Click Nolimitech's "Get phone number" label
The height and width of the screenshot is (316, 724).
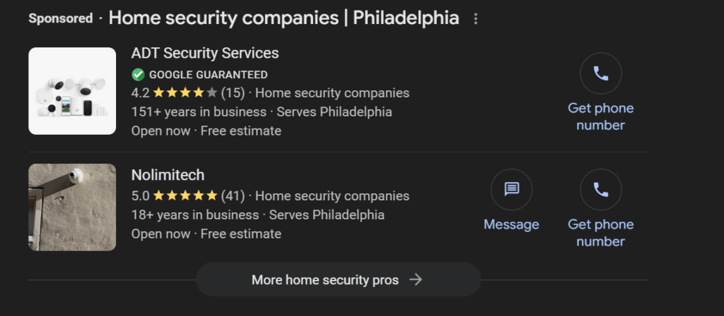(600, 233)
